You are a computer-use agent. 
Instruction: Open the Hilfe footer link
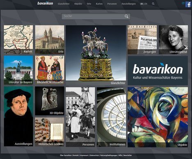120,155
